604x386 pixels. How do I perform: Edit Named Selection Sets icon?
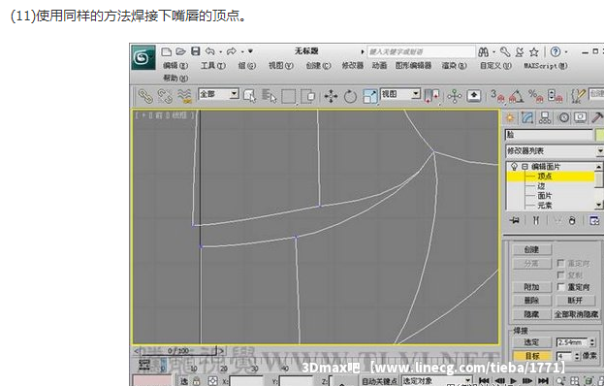coord(578,96)
